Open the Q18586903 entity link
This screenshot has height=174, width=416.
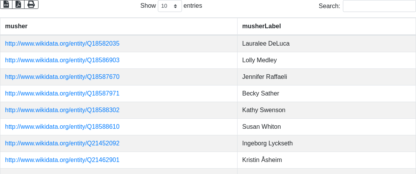62,60
